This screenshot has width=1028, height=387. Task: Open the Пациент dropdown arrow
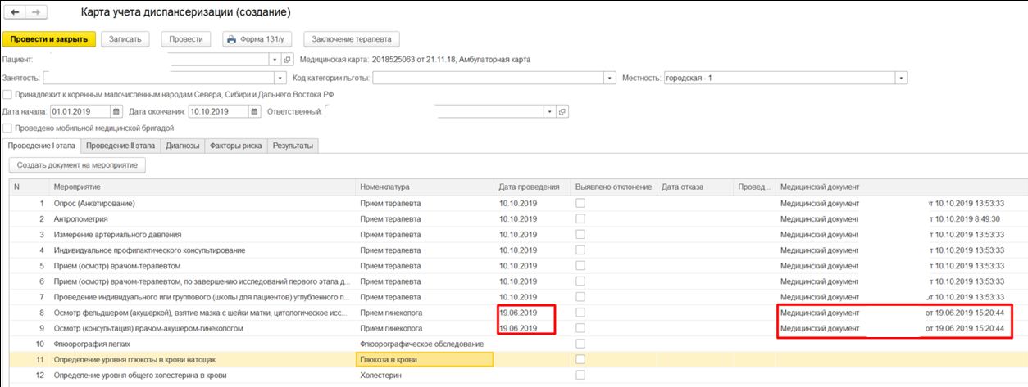coord(275,60)
